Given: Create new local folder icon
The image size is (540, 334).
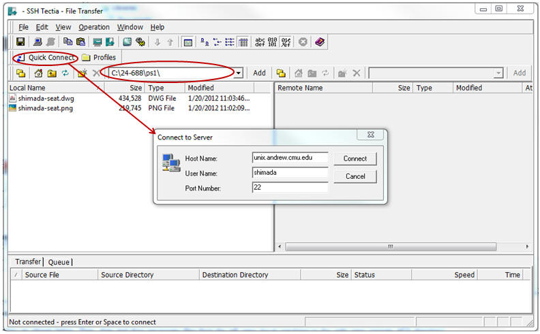Looking at the screenshot, I should click(82, 73).
